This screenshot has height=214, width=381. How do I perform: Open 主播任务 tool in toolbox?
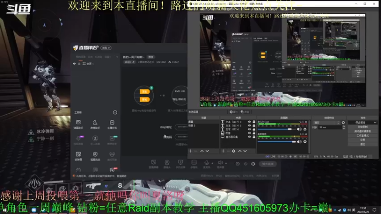coord(112,124)
